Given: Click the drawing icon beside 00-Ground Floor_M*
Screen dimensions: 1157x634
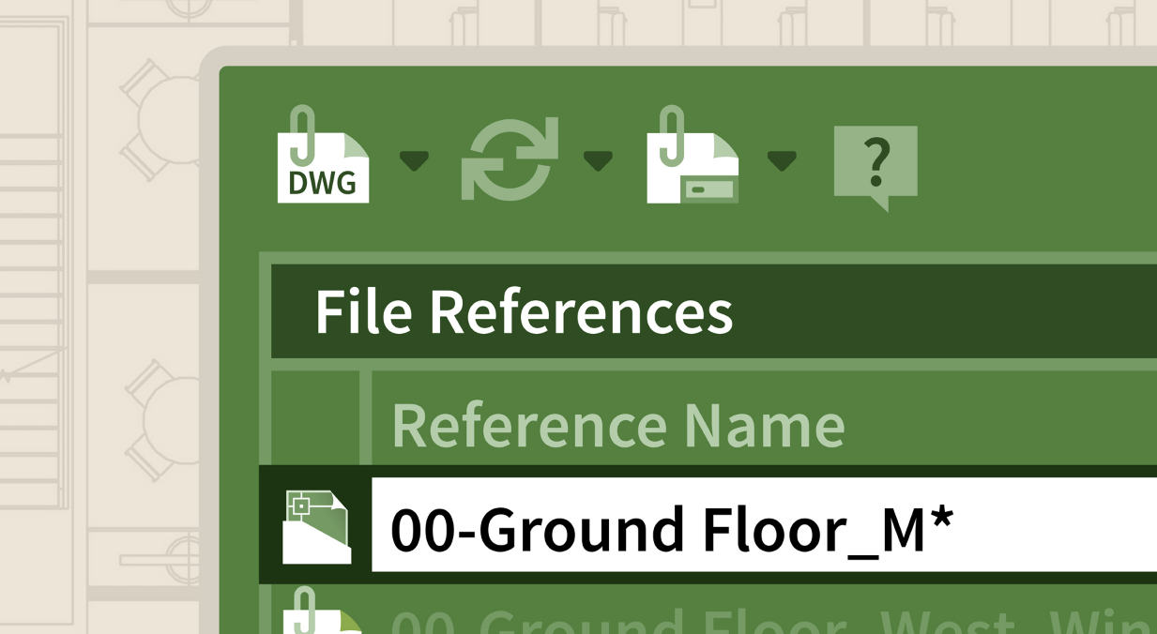Looking at the screenshot, I should tap(317, 526).
